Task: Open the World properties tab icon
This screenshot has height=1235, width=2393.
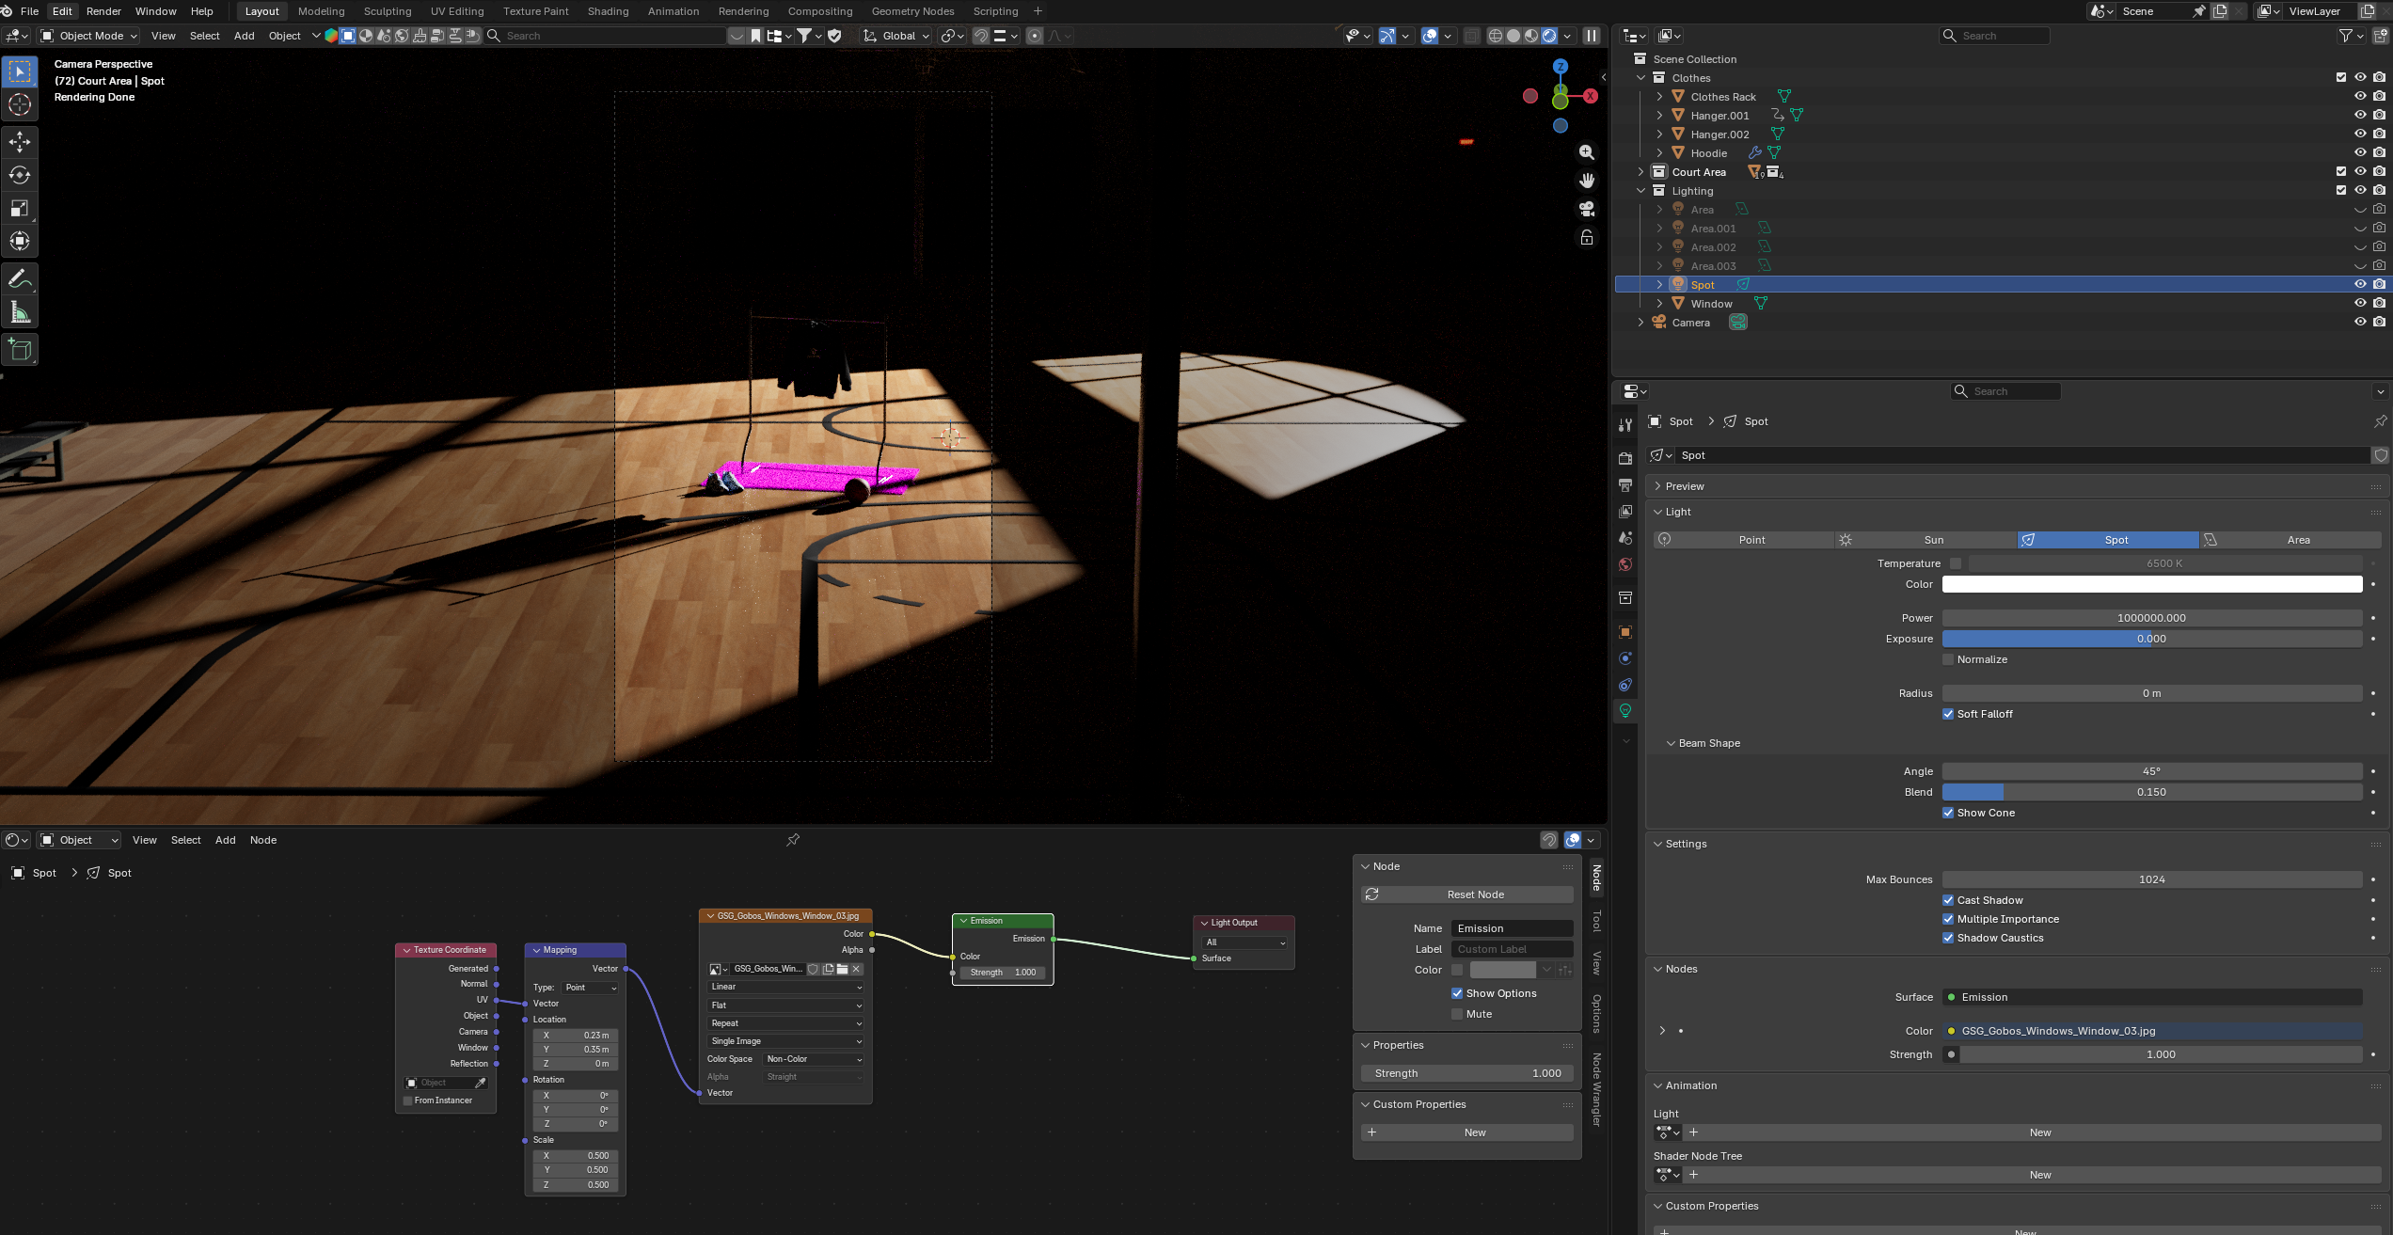Action: pos(1625,565)
